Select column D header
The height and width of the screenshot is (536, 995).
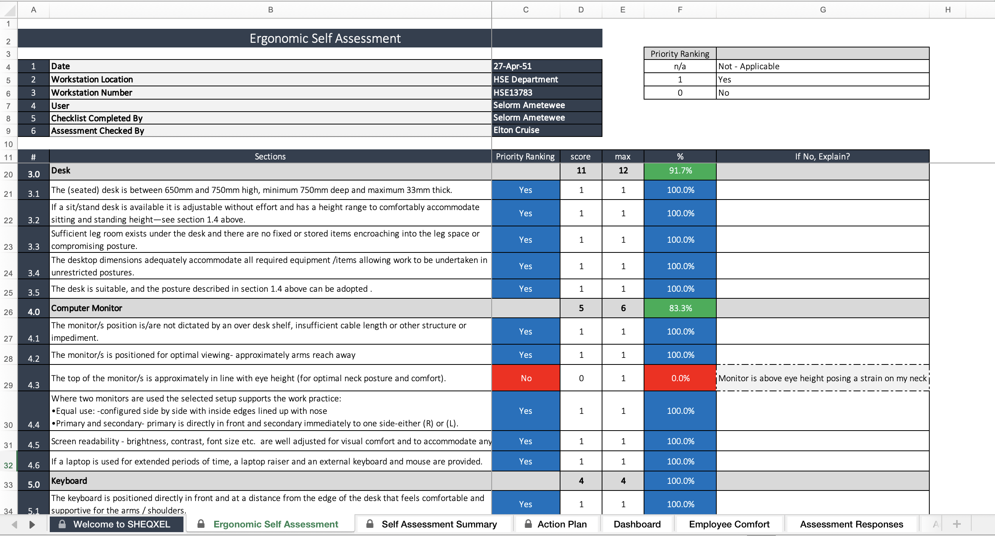pos(581,10)
